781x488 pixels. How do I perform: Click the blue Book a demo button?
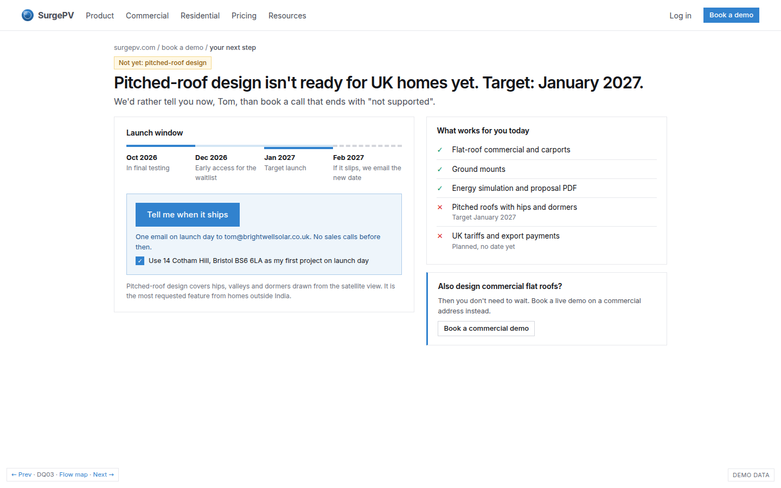tap(731, 15)
